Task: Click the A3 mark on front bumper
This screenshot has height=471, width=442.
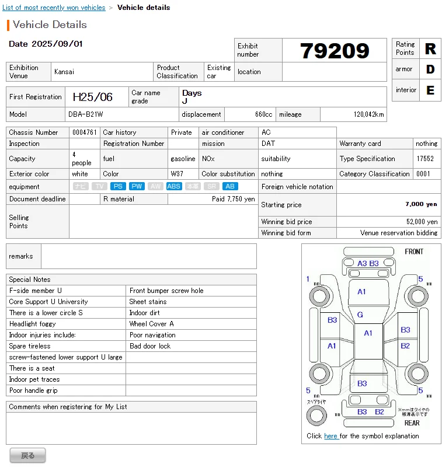Action: coord(362,263)
